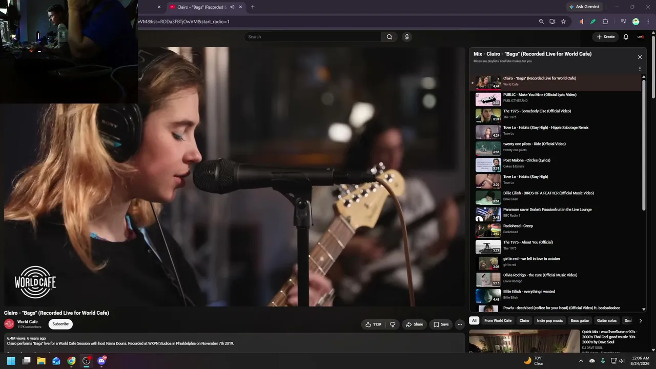The width and height of the screenshot is (656, 369).
Task: Select the Indie pop music chip
Action: (550, 321)
